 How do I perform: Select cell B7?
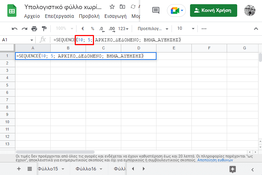68,100
